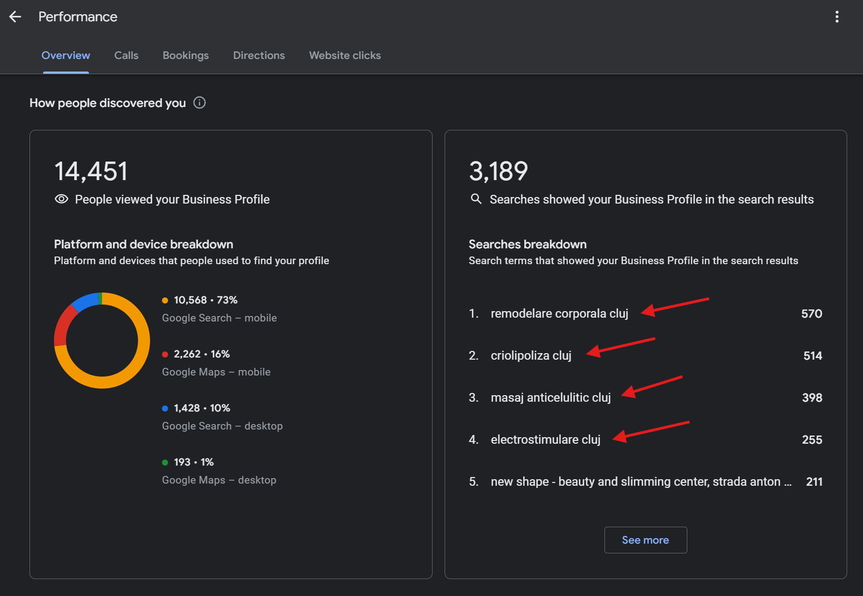
Task: Click 'Google Maps – mobile' label
Action: pyautogui.click(x=216, y=372)
